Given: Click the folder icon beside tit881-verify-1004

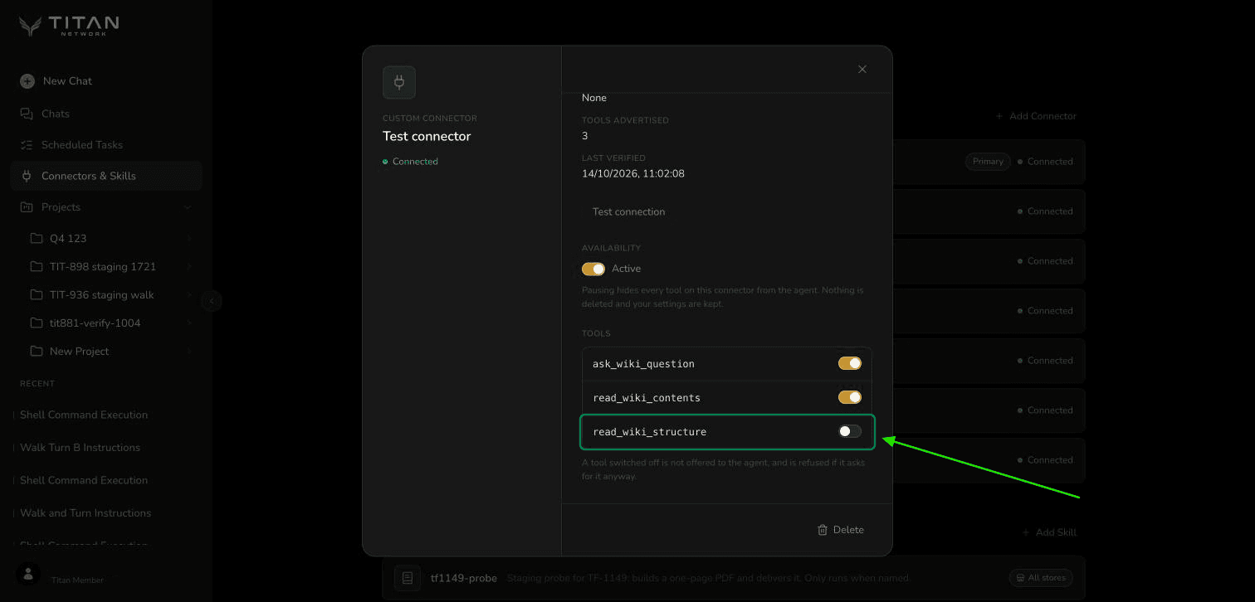Looking at the screenshot, I should click(36, 323).
